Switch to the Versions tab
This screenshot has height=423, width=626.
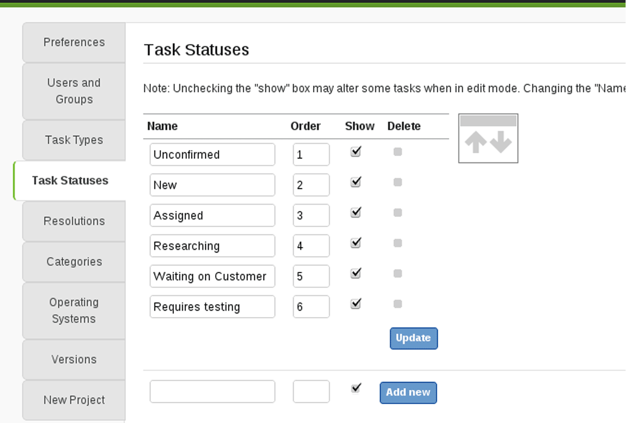pos(74,360)
